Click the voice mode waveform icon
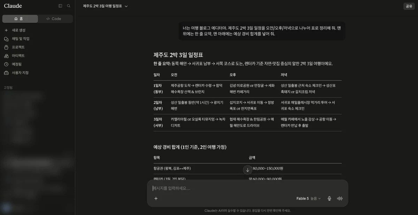This screenshot has width=418, height=215. tap(340, 198)
